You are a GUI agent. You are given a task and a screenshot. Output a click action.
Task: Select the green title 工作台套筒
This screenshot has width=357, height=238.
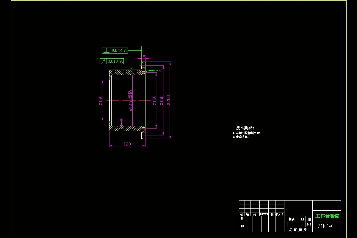pos(327,216)
